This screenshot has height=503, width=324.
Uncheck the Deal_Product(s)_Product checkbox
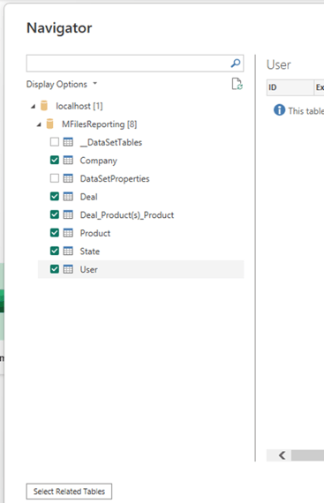[x=55, y=214]
